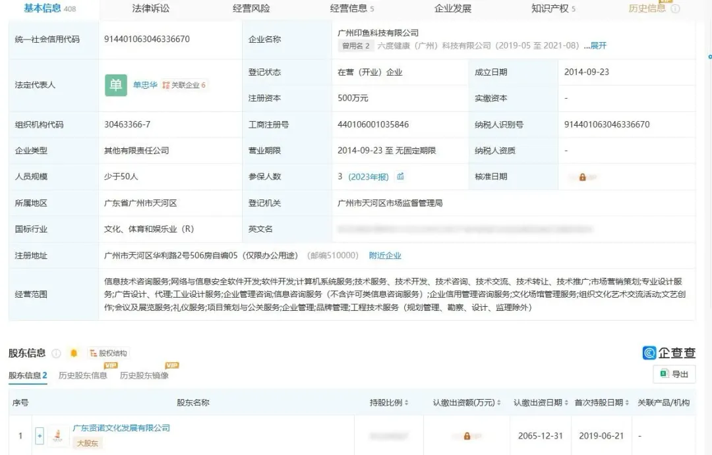Select credit code 914401063046336670 text

147,39
